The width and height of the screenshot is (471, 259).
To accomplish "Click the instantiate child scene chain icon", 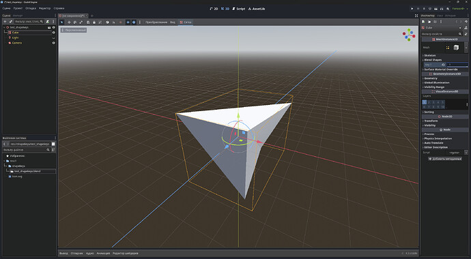I will tap(11, 22).
